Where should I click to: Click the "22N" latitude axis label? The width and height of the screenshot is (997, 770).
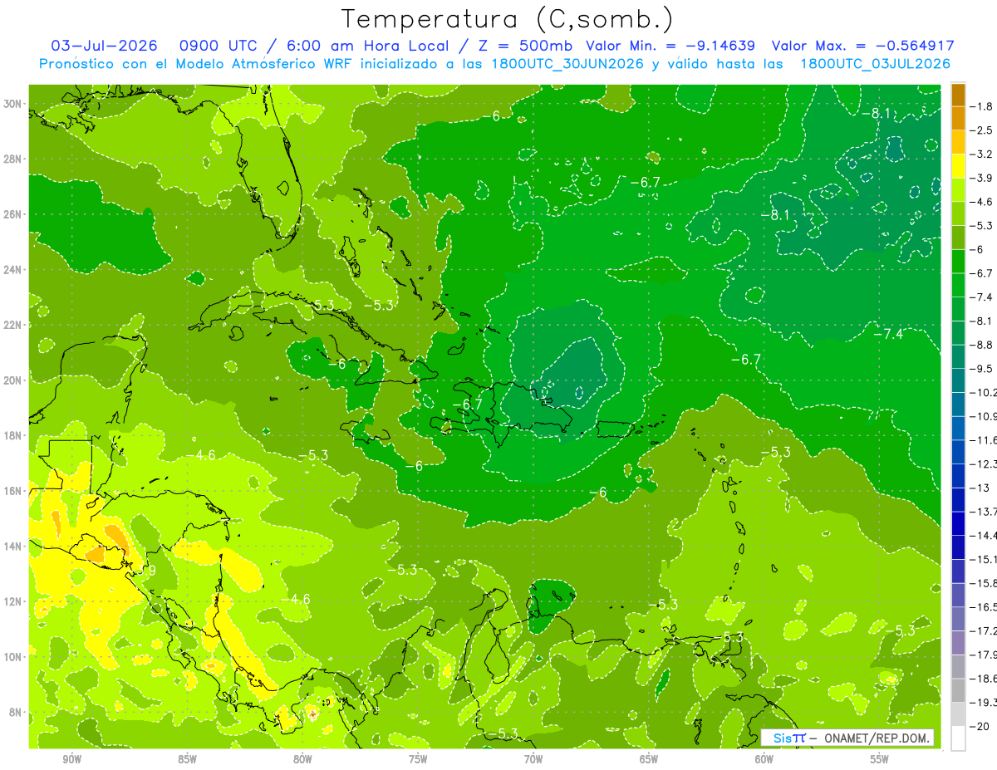[x=12, y=325]
